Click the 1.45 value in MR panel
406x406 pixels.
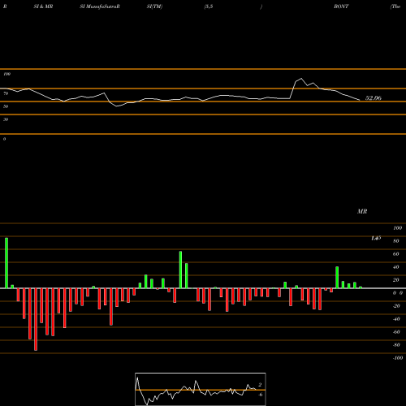tap(376, 238)
